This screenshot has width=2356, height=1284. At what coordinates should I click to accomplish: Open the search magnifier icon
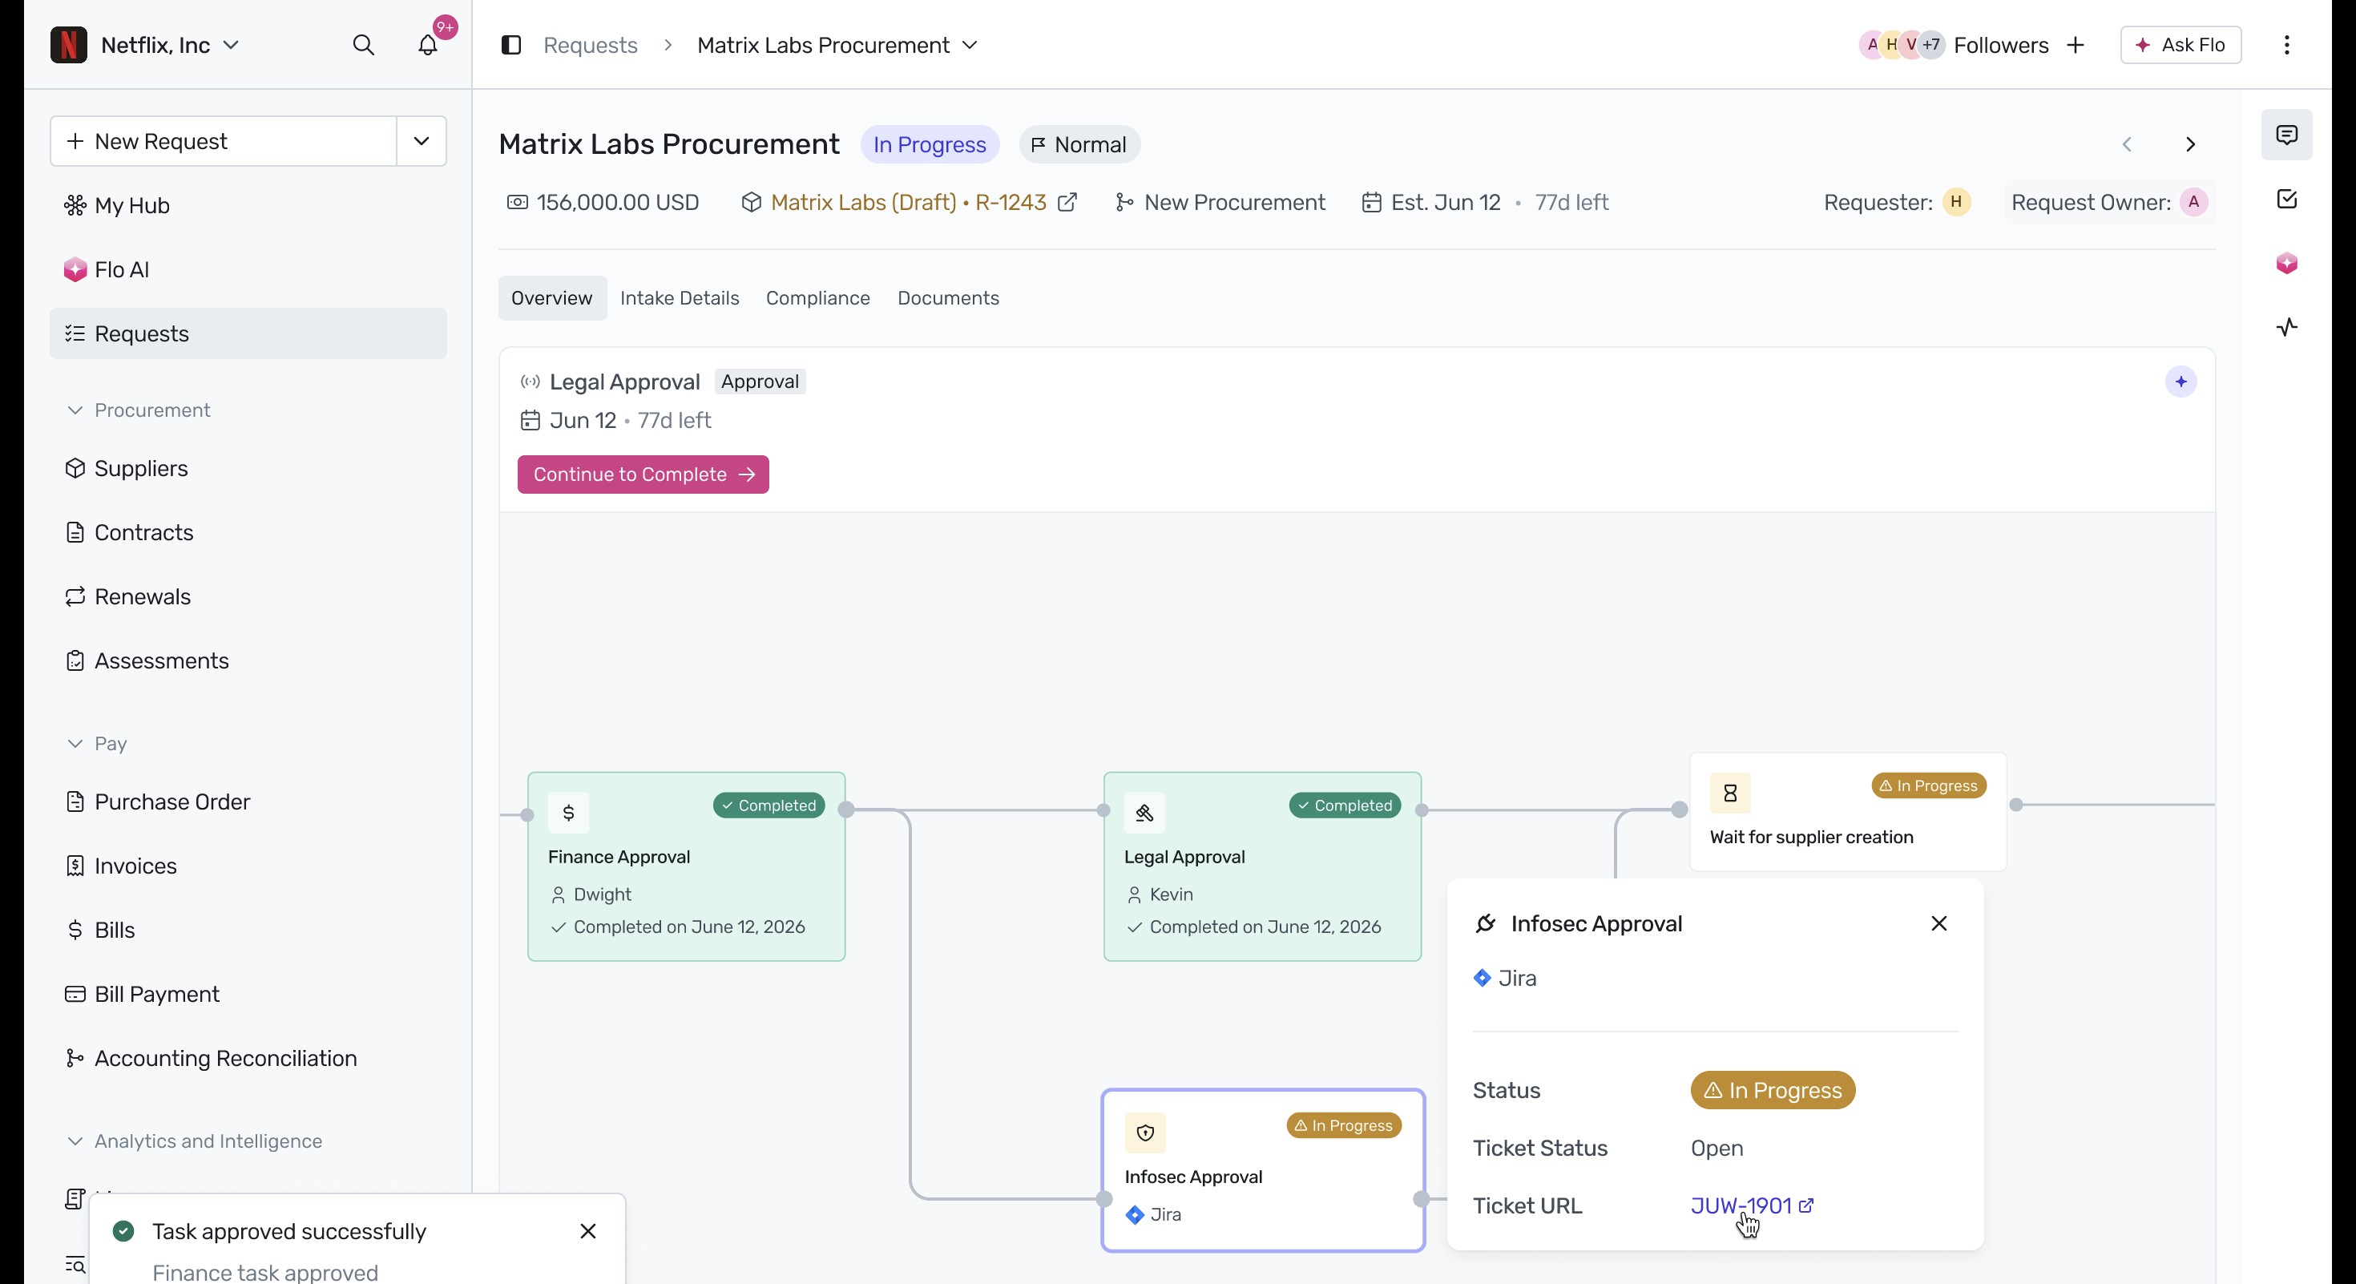tap(363, 45)
